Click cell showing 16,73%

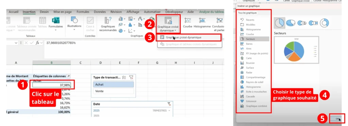65,103
